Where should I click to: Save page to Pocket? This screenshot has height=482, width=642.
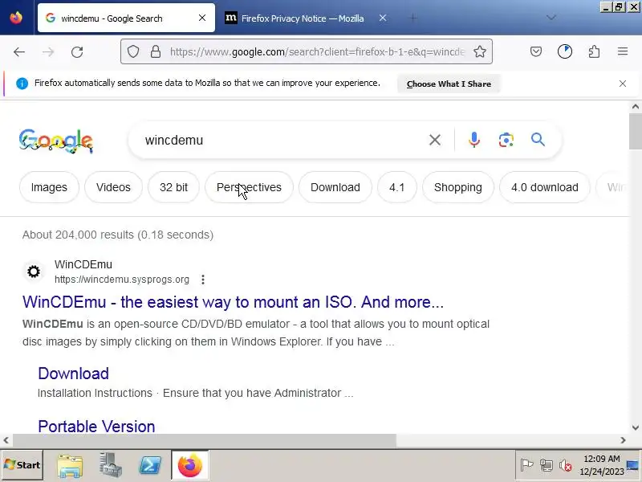[536, 51]
